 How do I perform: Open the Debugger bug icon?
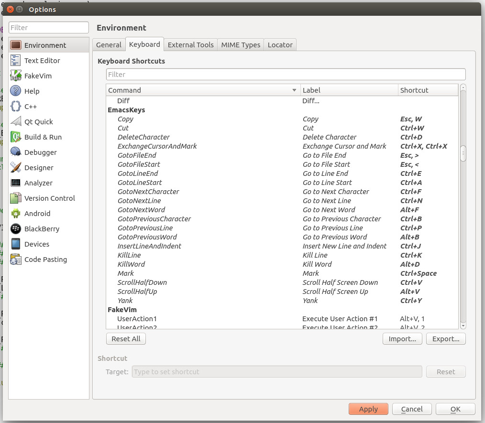click(x=16, y=152)
